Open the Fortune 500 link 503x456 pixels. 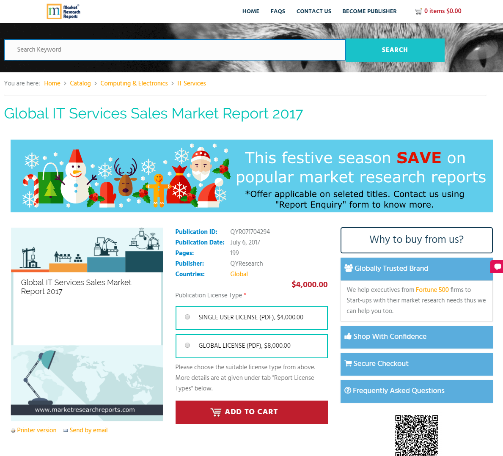coord(432,290)
